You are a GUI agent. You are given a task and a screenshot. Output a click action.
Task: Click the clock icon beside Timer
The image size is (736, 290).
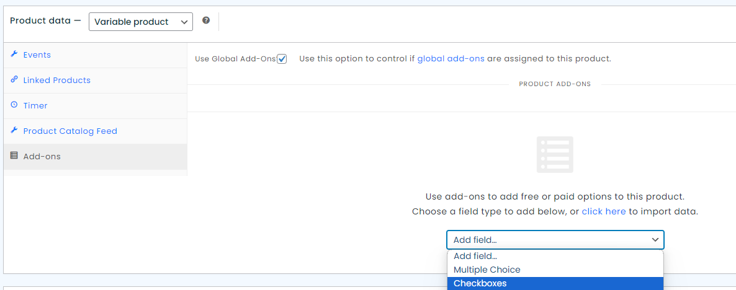(x=14, y=105)
